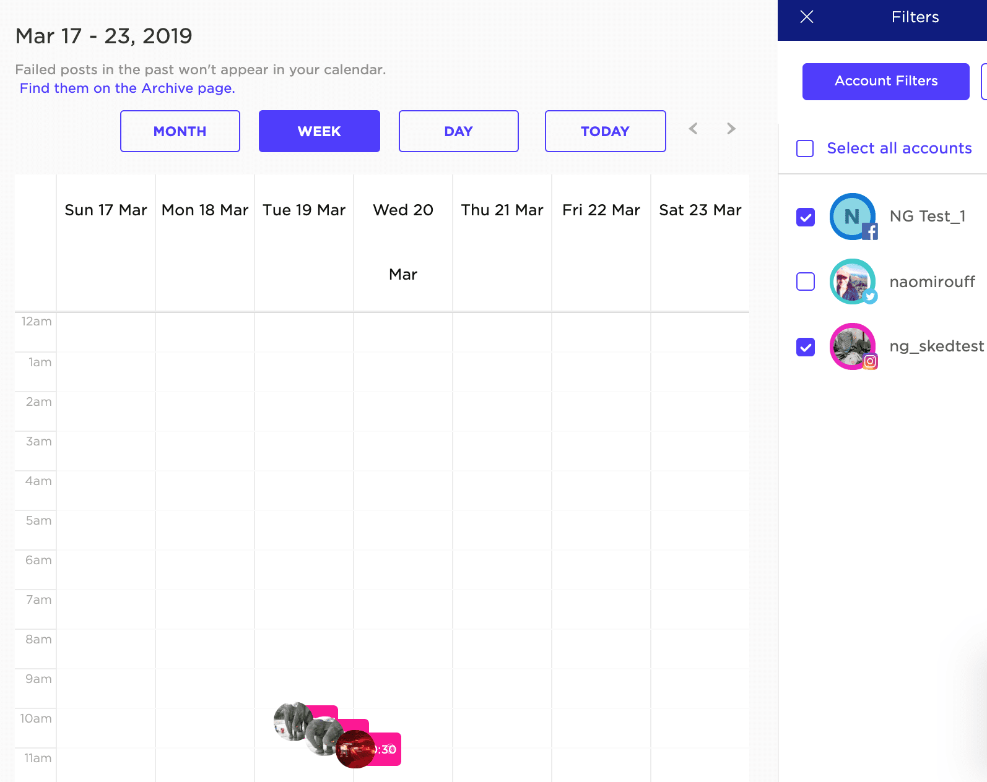Open second elephant post thumbnail
The width and height of the screenshot is (987, 782).
point(324,736)
